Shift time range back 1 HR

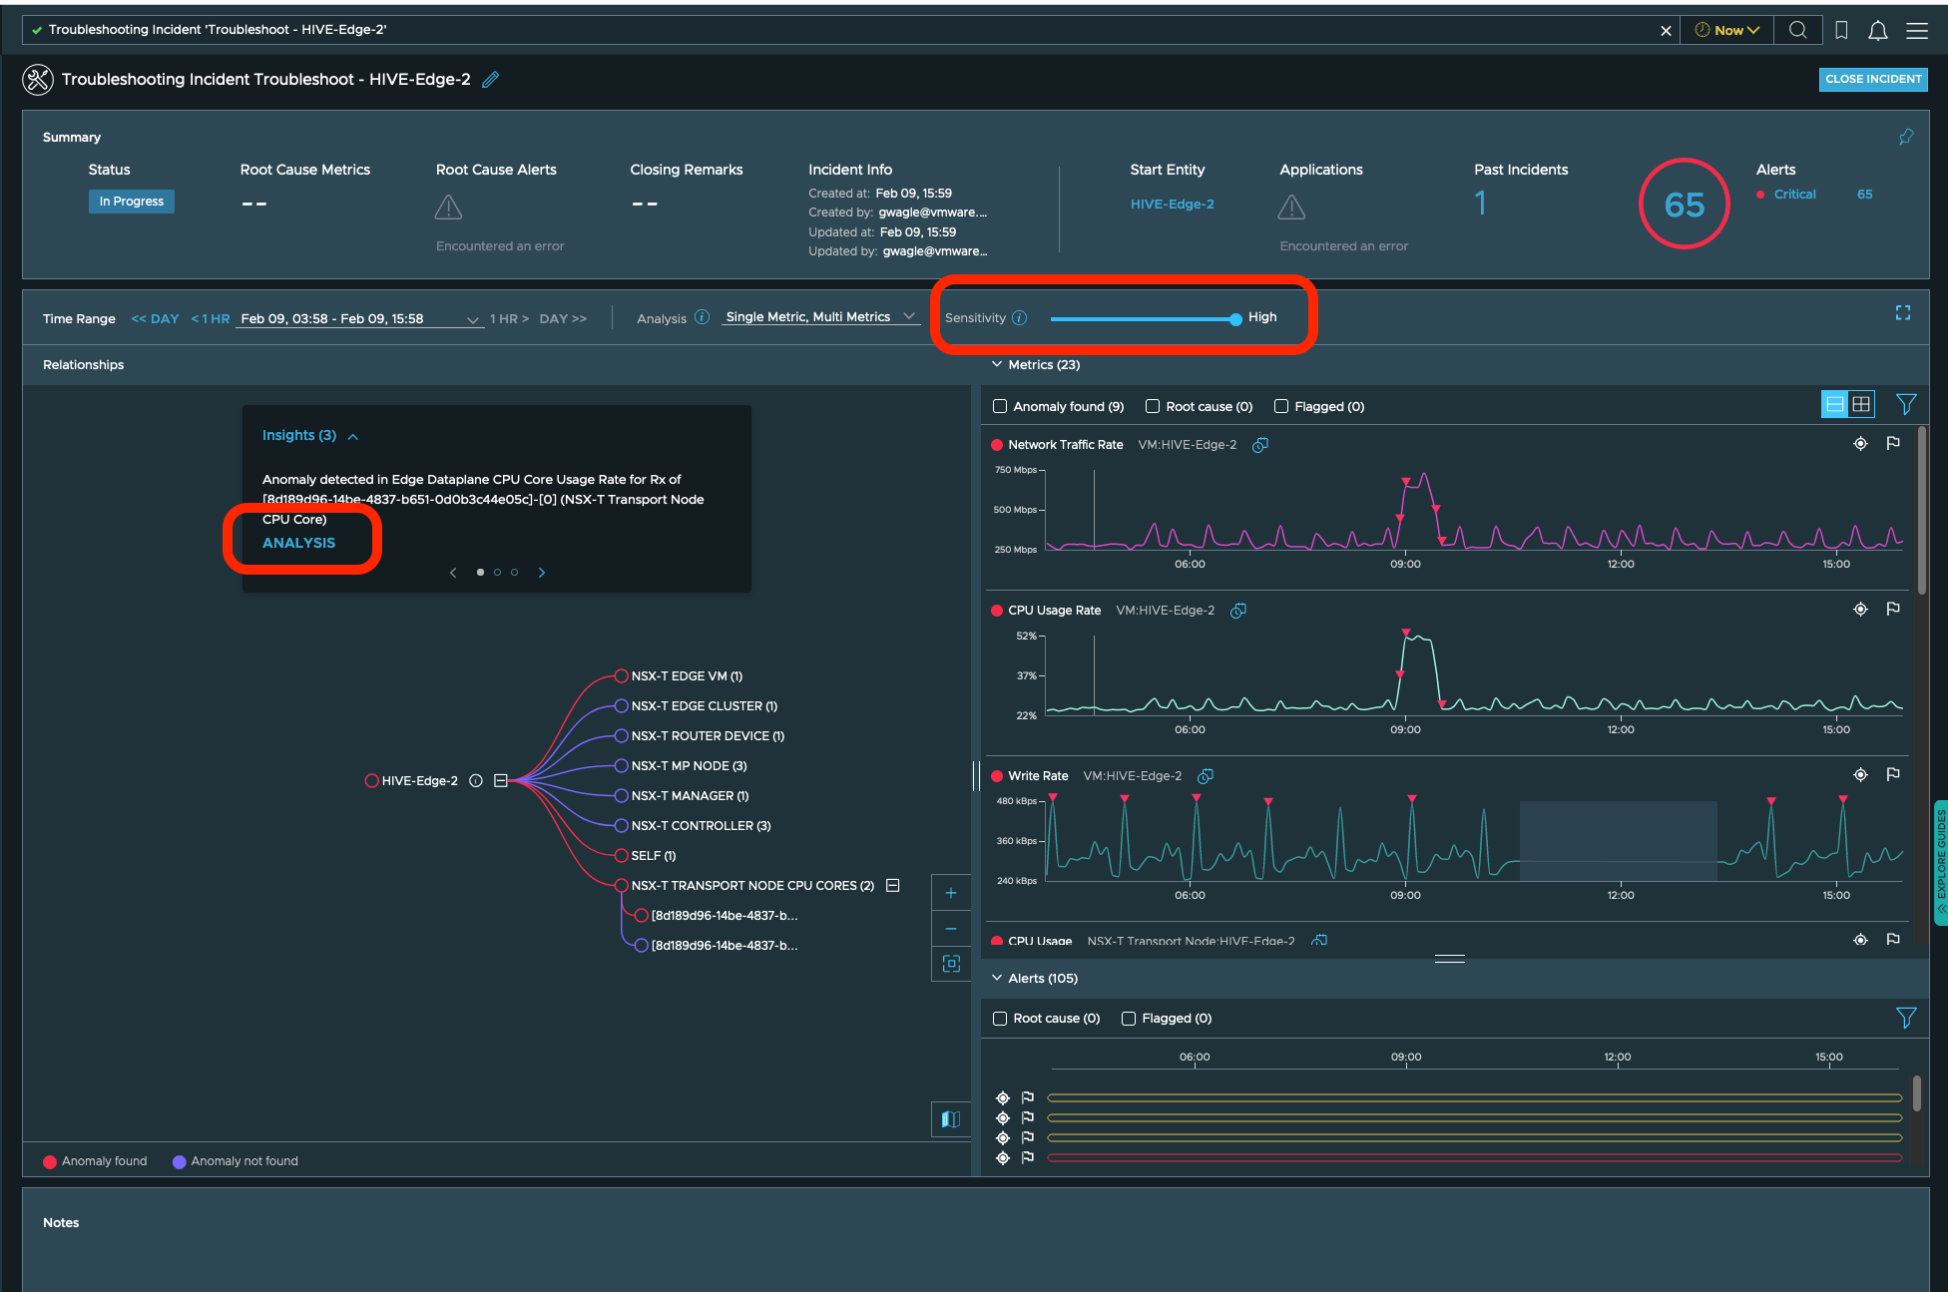pyautogui.click(x=210, y=319)
